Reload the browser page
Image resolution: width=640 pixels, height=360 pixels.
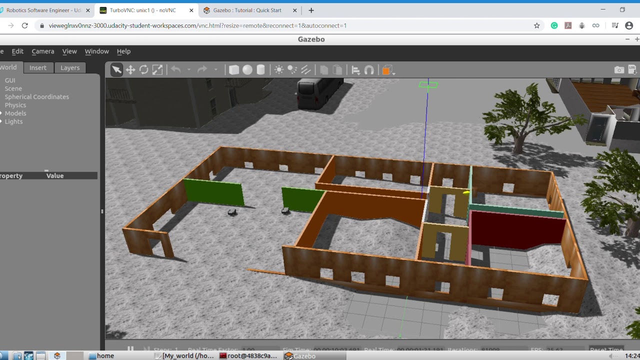[x=25, y=25]
